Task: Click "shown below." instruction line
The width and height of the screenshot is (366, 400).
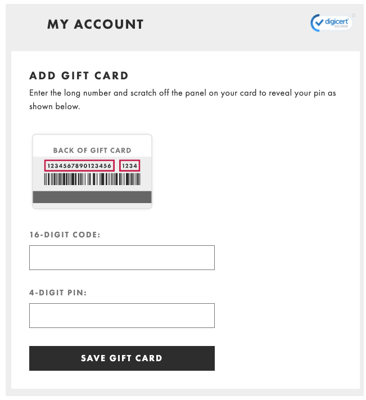Action: point(55,106)
